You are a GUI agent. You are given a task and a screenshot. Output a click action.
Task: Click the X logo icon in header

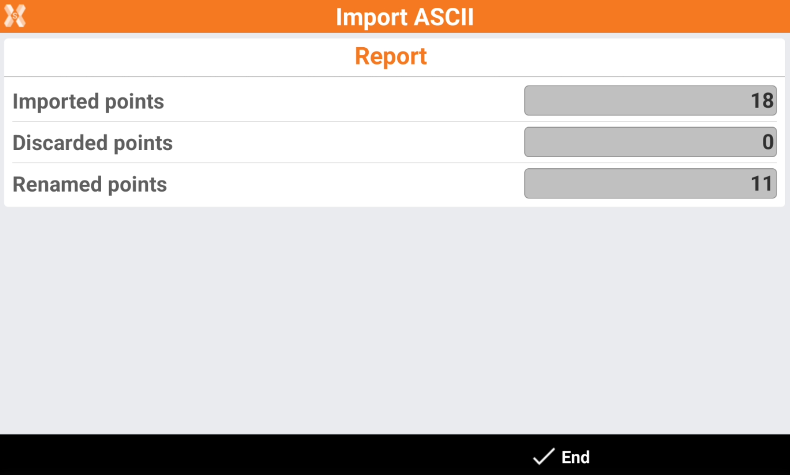point(15,16)
